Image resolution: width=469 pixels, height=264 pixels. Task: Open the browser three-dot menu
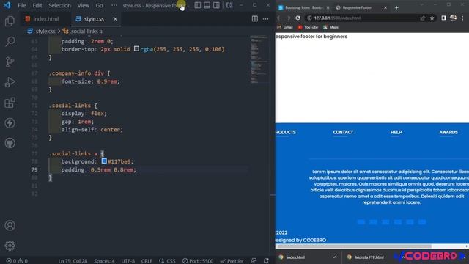coord(462,18)
